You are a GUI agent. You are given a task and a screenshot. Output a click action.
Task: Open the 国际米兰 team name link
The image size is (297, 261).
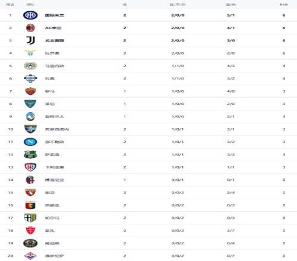55,15
